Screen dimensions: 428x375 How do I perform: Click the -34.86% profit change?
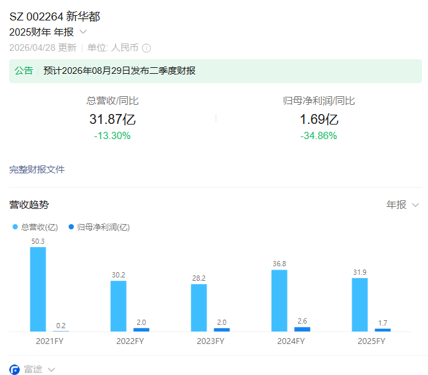(319, 136)
